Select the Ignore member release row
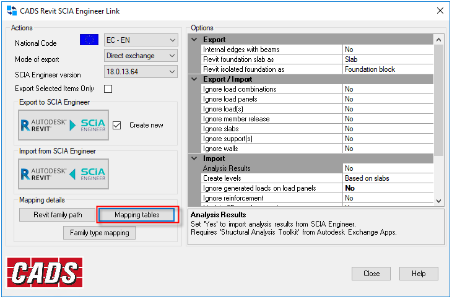The height and width of the screenshot is (299, 452). [x=317, y=119]
